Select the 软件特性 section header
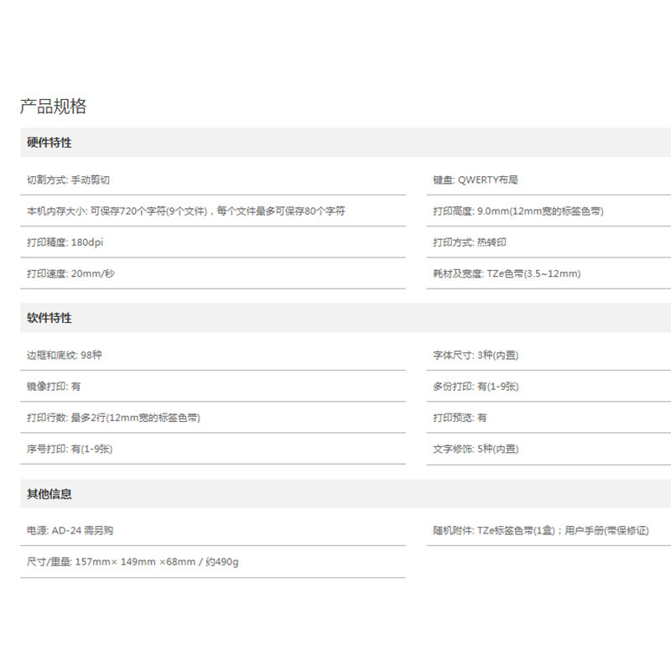The height and width of the screenshot is (671, 671). pos(346,318)
